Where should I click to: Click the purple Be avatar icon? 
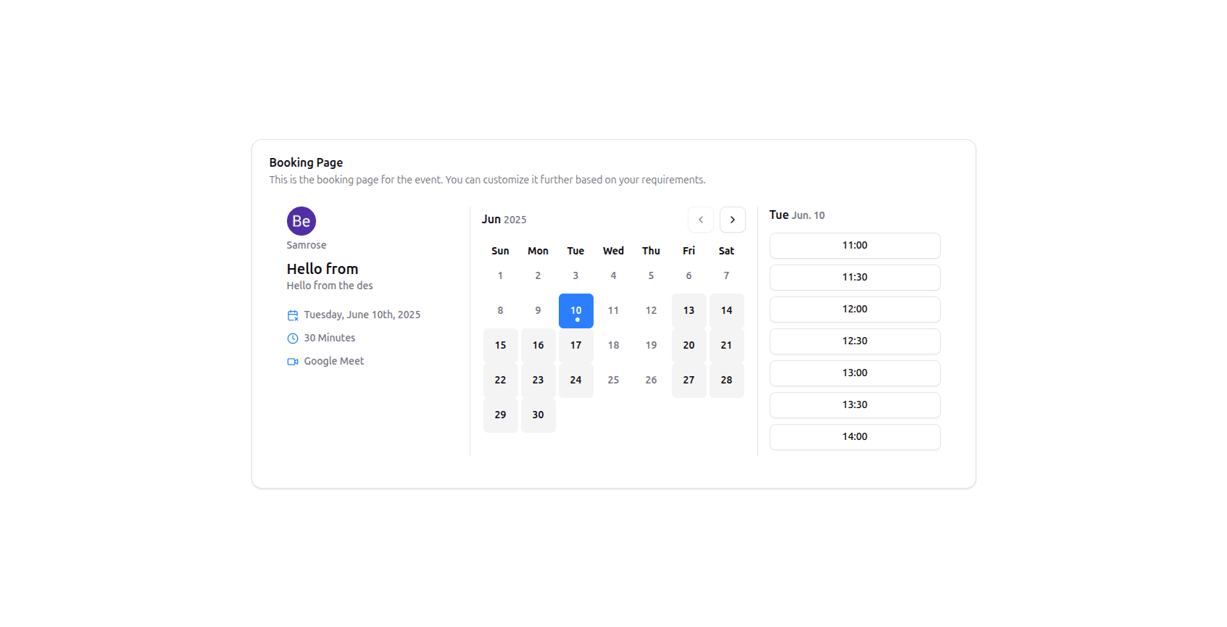(x=301, y=221)
